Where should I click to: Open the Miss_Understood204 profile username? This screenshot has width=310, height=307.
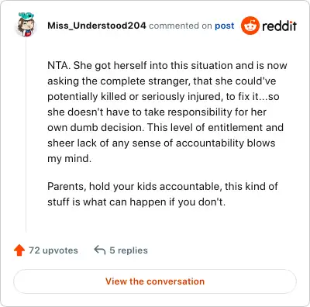coord(97,26)
